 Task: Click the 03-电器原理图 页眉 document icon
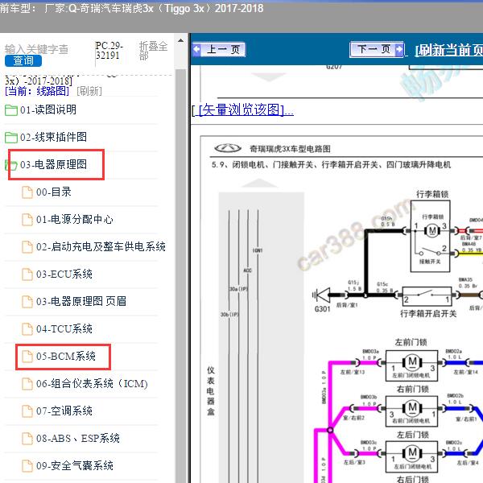(x=27, y=302)
